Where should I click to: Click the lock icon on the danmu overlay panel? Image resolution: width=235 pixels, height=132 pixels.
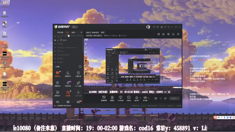[x=223, y=45]
